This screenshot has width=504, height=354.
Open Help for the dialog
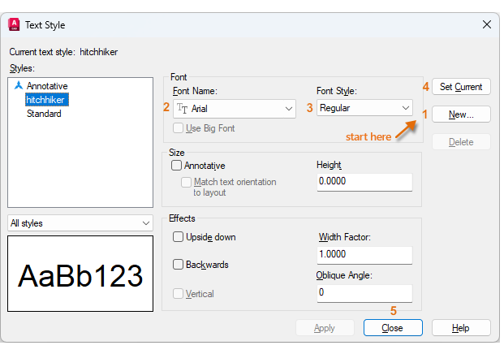pos(460,328)
